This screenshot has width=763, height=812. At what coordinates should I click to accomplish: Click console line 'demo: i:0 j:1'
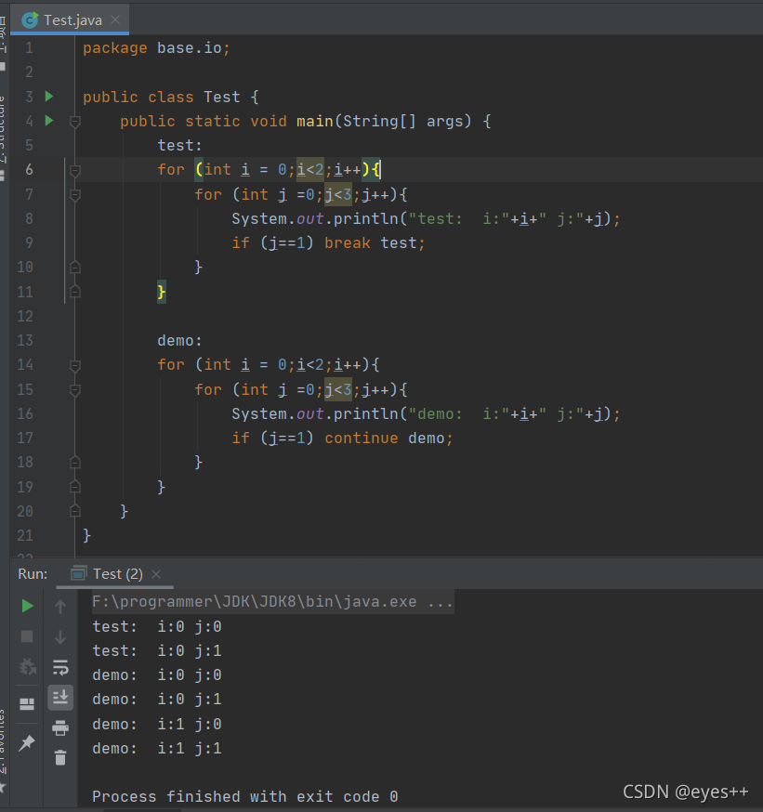pos(157,700)
